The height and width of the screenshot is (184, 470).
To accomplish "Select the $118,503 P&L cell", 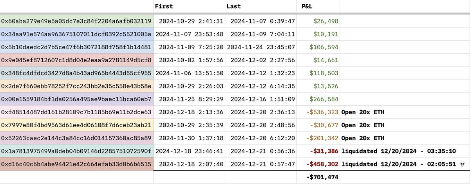I will [x=324, y=73].
